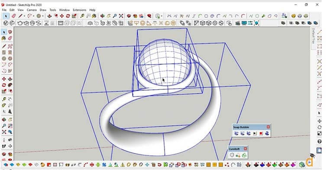Open Send to LayOut from toolbar

click(x=141, y=16)
